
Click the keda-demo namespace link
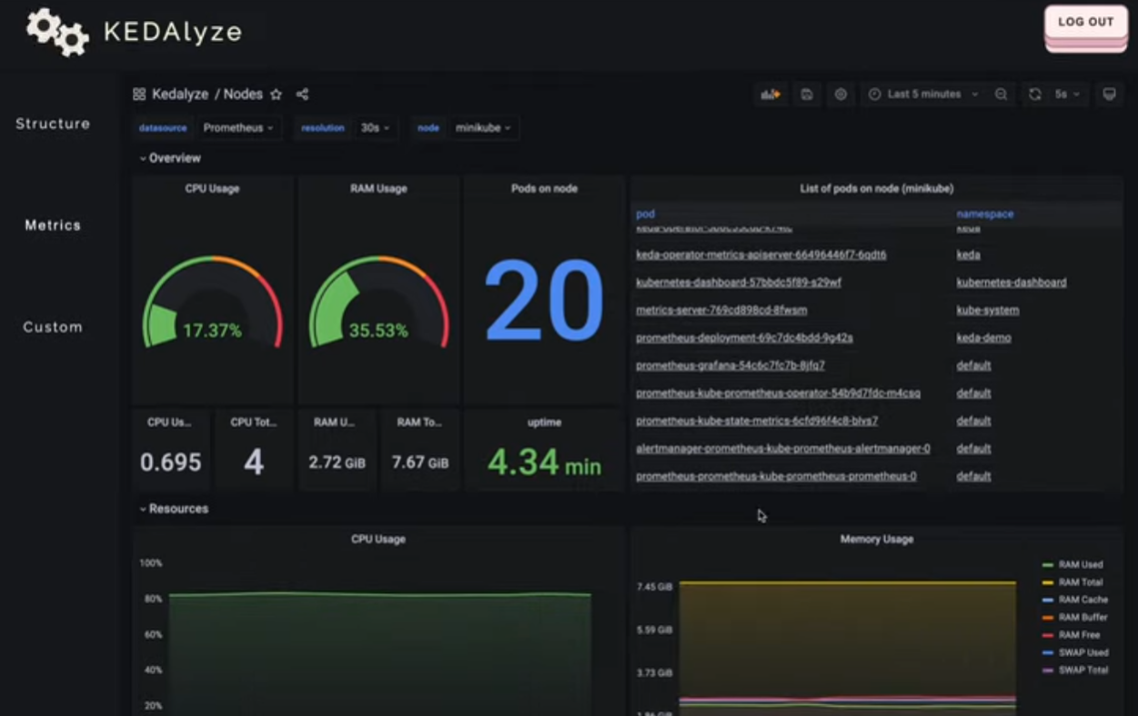click(983, 338)
